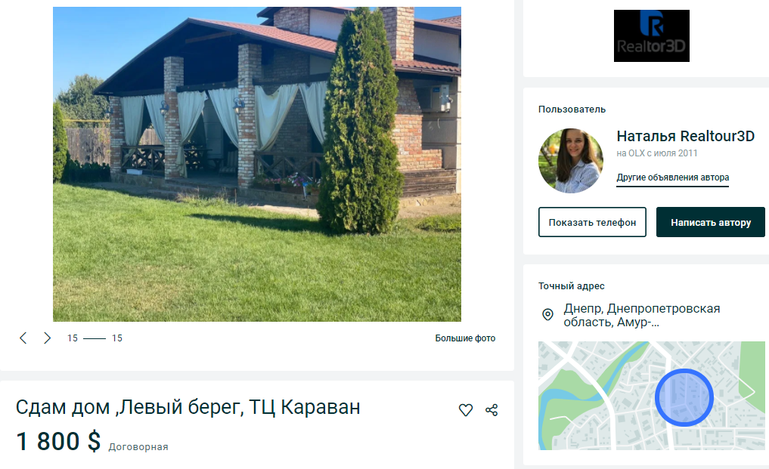The height and width of the screenshot is (469, 769).
Task: Click Написать автору button
Action: [x=711, y=222]
